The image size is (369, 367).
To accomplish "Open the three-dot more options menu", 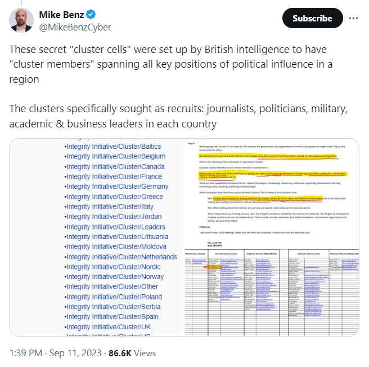I will tap(353, 18).
